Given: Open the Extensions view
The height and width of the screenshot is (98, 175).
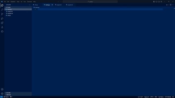Looking at the screenshot, I should [2, 23].
